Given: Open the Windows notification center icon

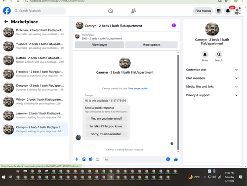Looking at the screenshot, I should [241, 177].
